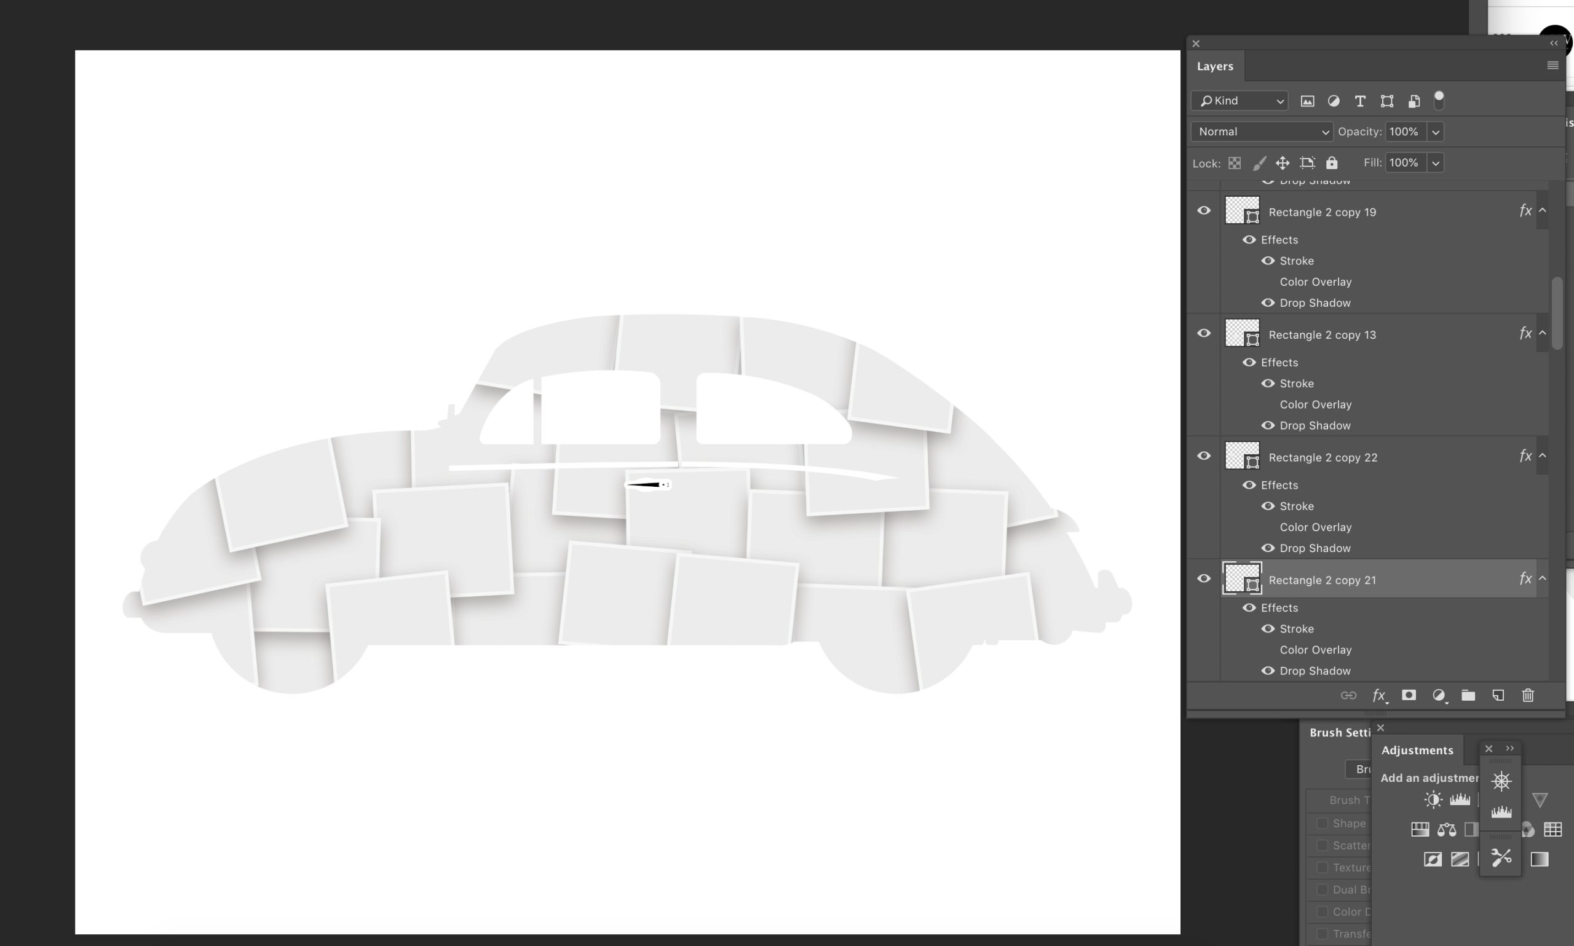Screen dimensions: 1574x946
Task: Collapse Layers panel with double-arrow
Action: click(x=1554, y=44)
